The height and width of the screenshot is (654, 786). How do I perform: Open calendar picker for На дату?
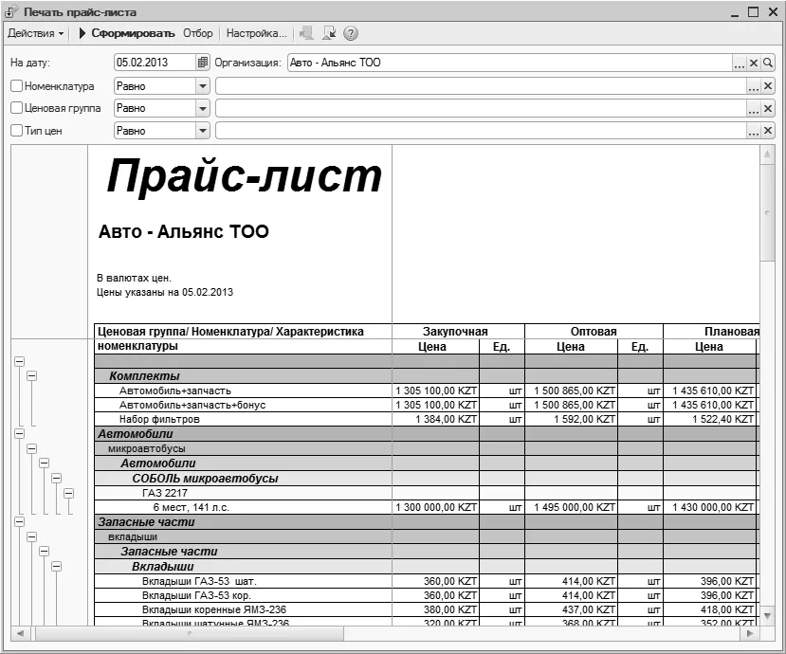coord(203,63)
